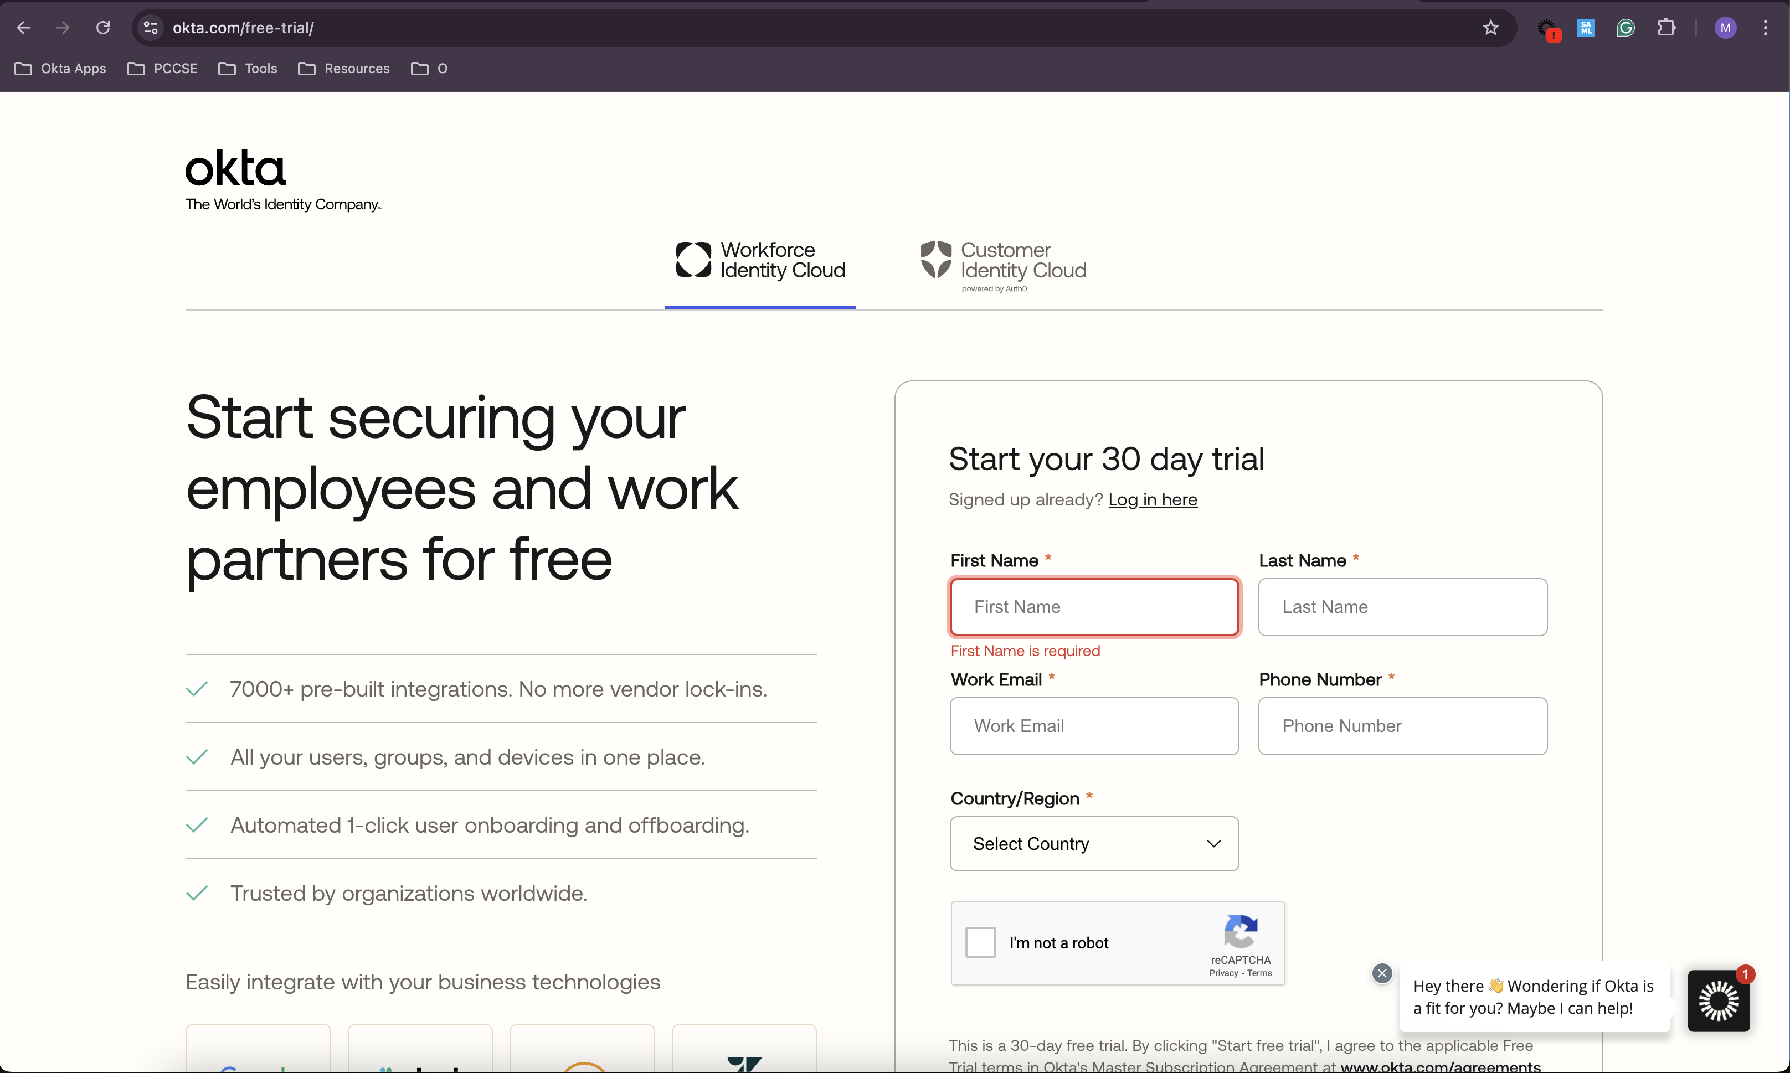Select Workforce Identity Cloud tab
Viewport: 1790px width, 1073px height.
click(760, 261)
